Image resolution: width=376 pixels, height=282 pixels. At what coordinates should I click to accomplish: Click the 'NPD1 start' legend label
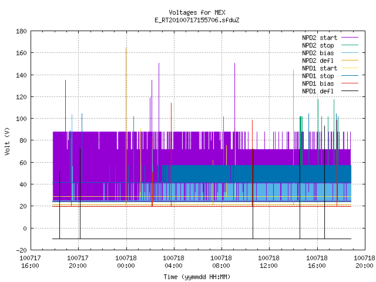[320, 68]
